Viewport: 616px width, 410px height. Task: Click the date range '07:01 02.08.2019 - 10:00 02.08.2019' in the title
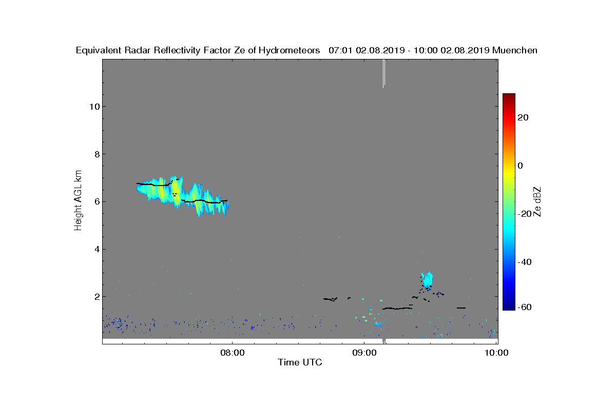tap(409, 50)
